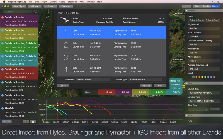Screen dimensions: 223x139
Task: Click the Pilot Name field
Action: click(x=93, y=80)
